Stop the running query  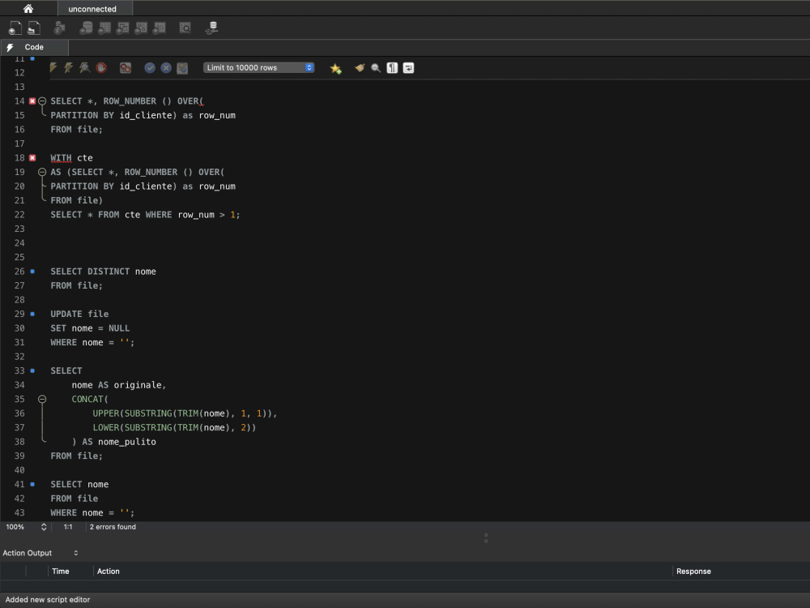click(101, 68)
